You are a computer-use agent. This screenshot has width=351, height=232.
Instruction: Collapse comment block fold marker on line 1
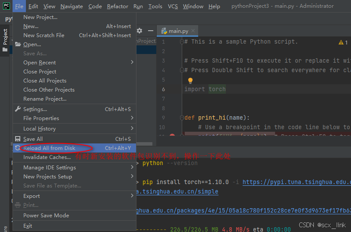click(x=182, y=41)
